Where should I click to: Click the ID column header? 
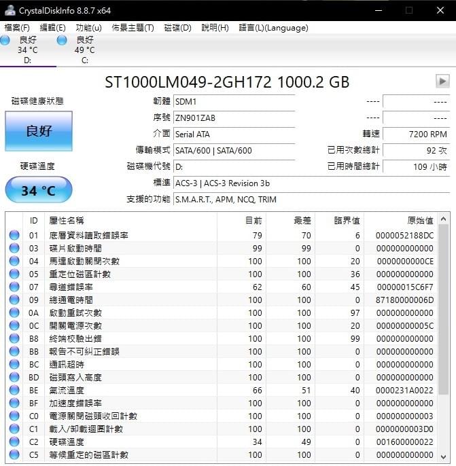[33, 221]
